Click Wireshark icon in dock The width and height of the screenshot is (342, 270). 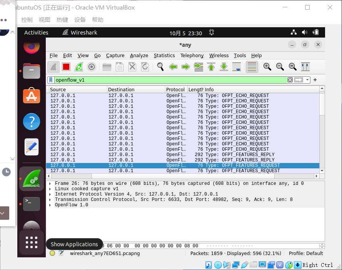point(32,179)
